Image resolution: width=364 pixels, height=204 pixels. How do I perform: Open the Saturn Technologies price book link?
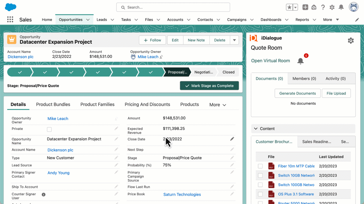(182, 194)
